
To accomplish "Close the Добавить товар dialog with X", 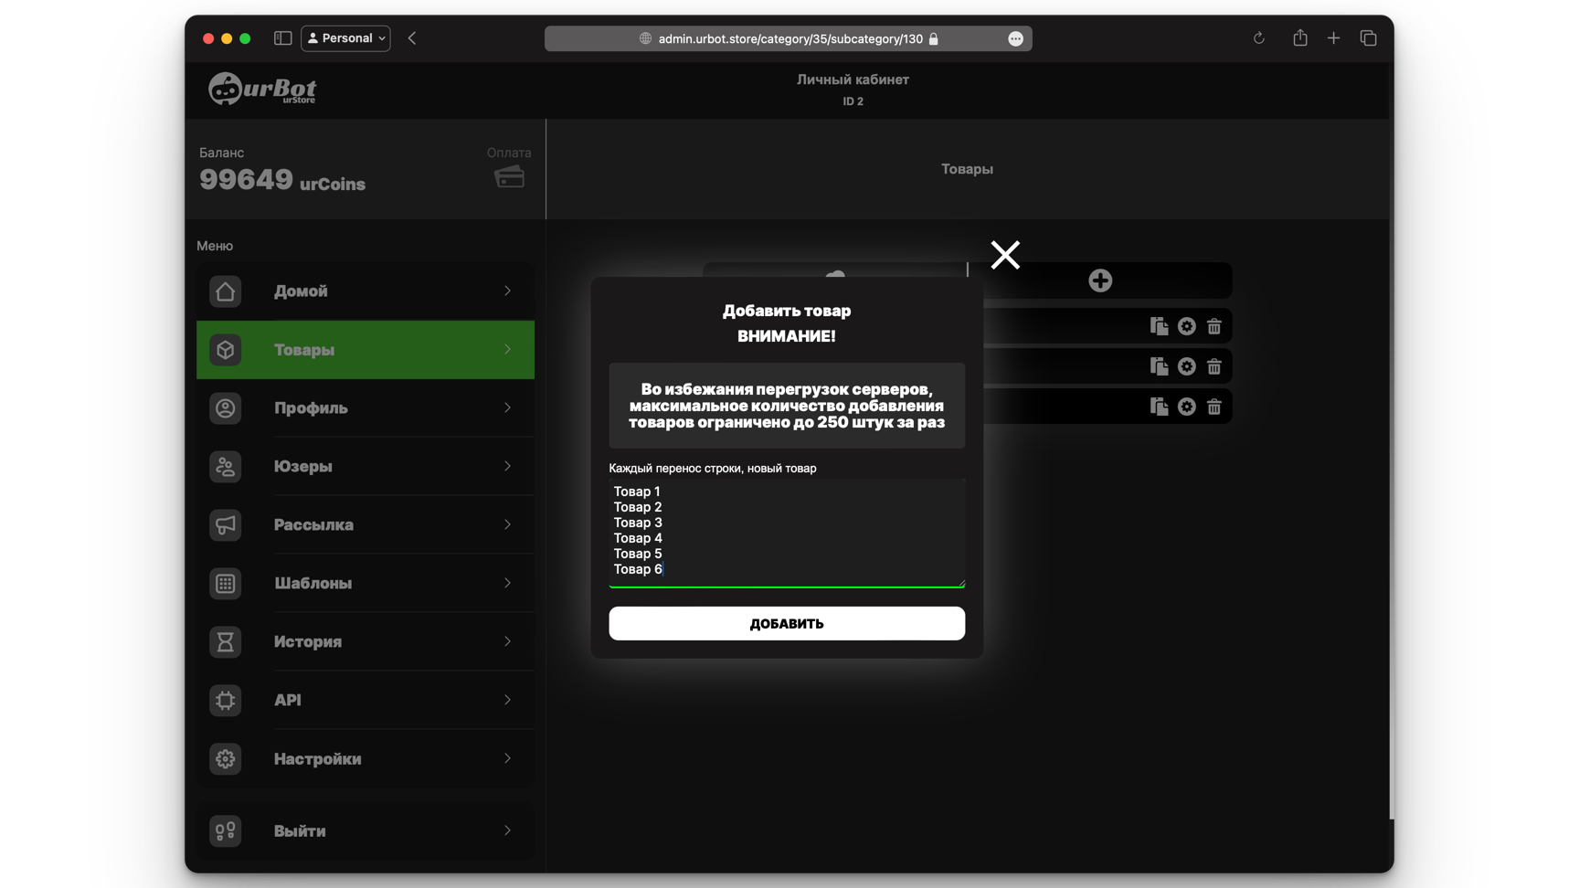I will point(1005,255).
